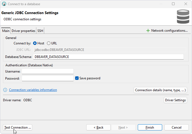The image size is (192, 134).
Task: Go Back to previous wizard page
Action: click(98, 128)
